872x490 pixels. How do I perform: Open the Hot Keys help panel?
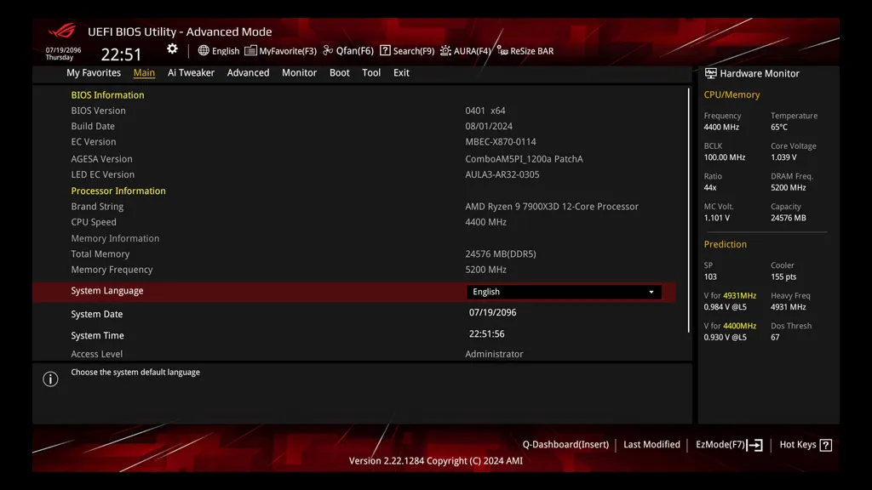804,444
